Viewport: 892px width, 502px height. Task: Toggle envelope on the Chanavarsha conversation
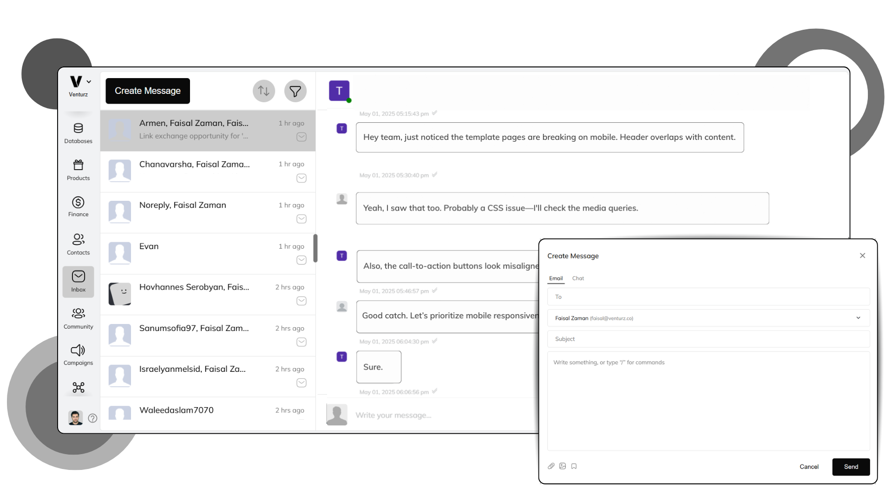301,178
